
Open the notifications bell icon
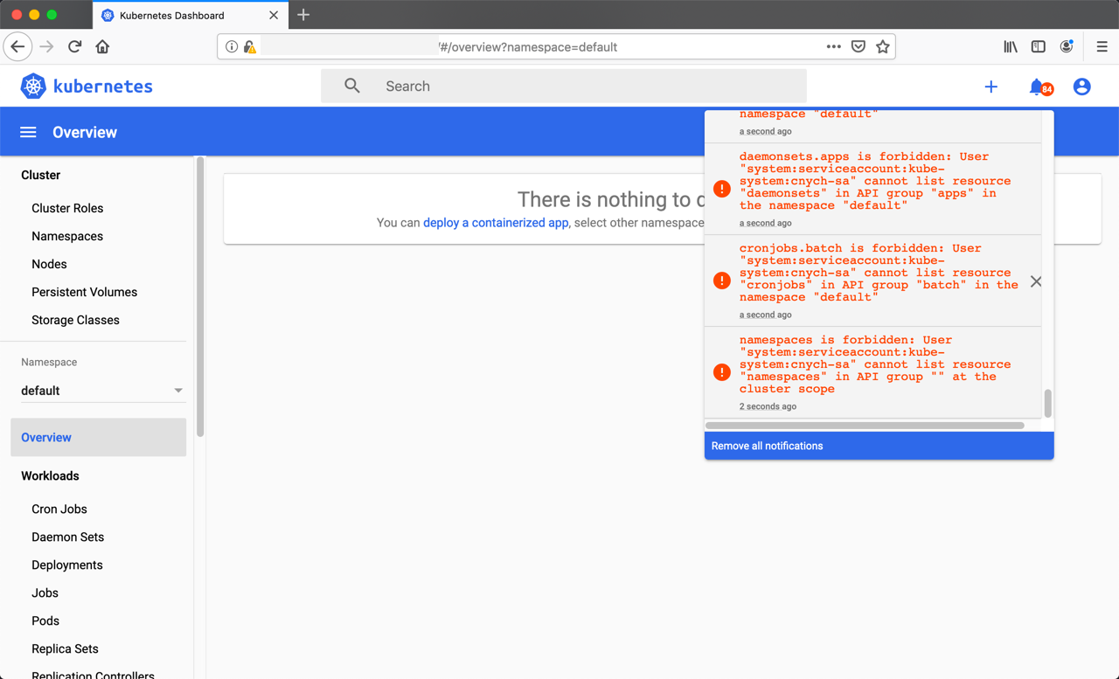click(x=1037, y=87)
